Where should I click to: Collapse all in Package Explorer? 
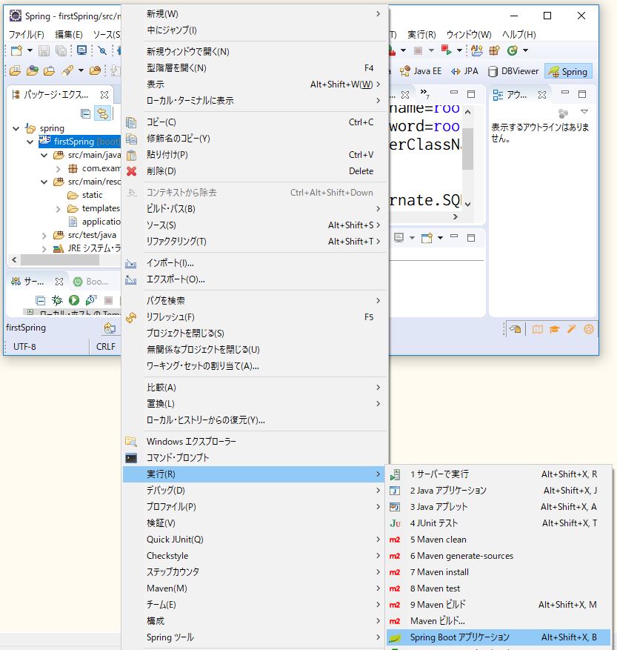(x=85, y=113)
